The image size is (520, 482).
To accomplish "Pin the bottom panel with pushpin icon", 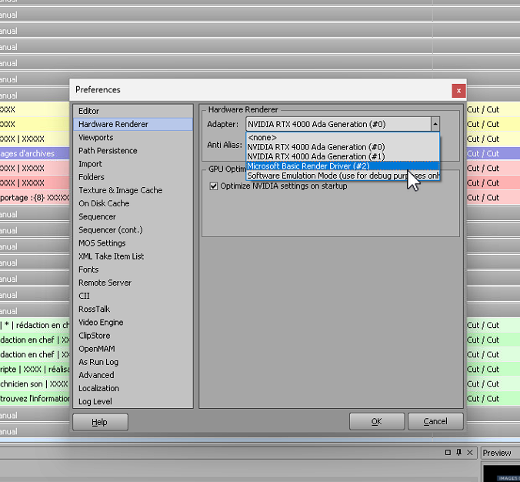I will (x=458, y=452).
